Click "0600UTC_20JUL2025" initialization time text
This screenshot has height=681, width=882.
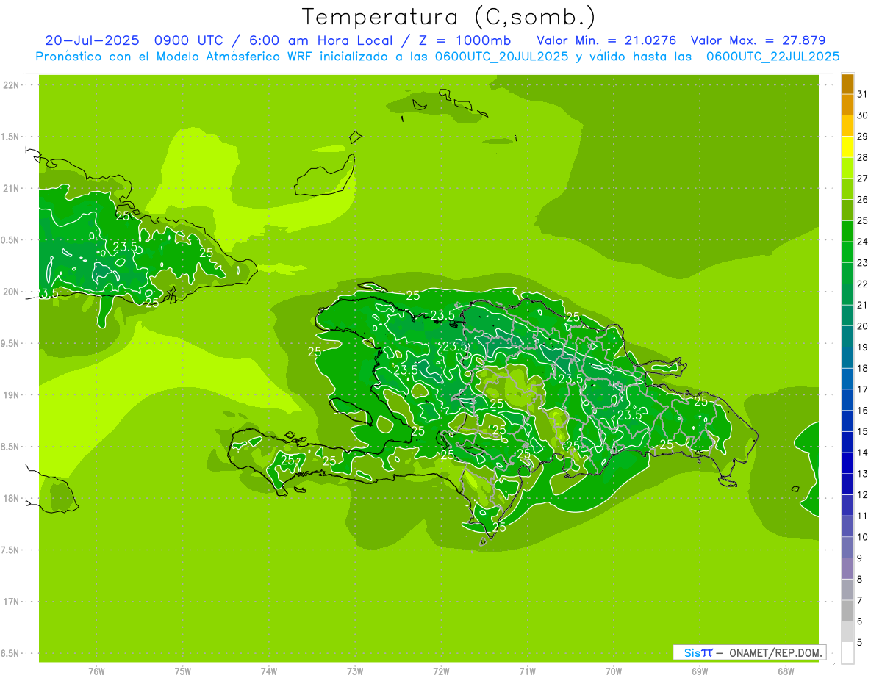501,57
